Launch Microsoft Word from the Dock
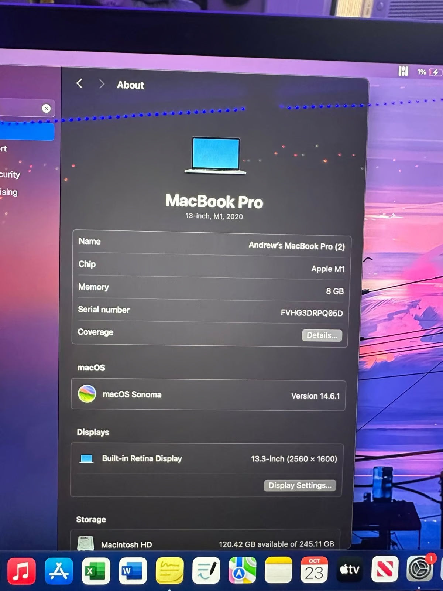 133,571
